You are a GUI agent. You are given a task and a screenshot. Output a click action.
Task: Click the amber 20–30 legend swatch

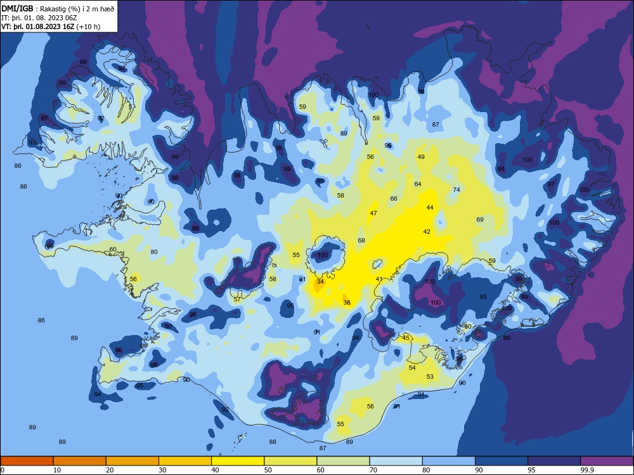[x=133, y=461]
